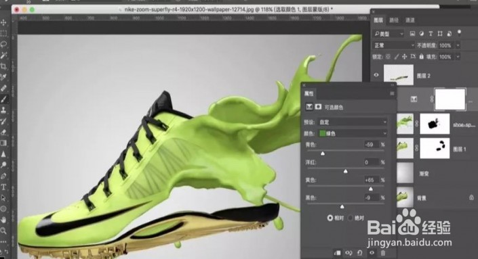This screenshot has width=478, height=259.
Task: Select the Pen tool
Action: (3, 176)
